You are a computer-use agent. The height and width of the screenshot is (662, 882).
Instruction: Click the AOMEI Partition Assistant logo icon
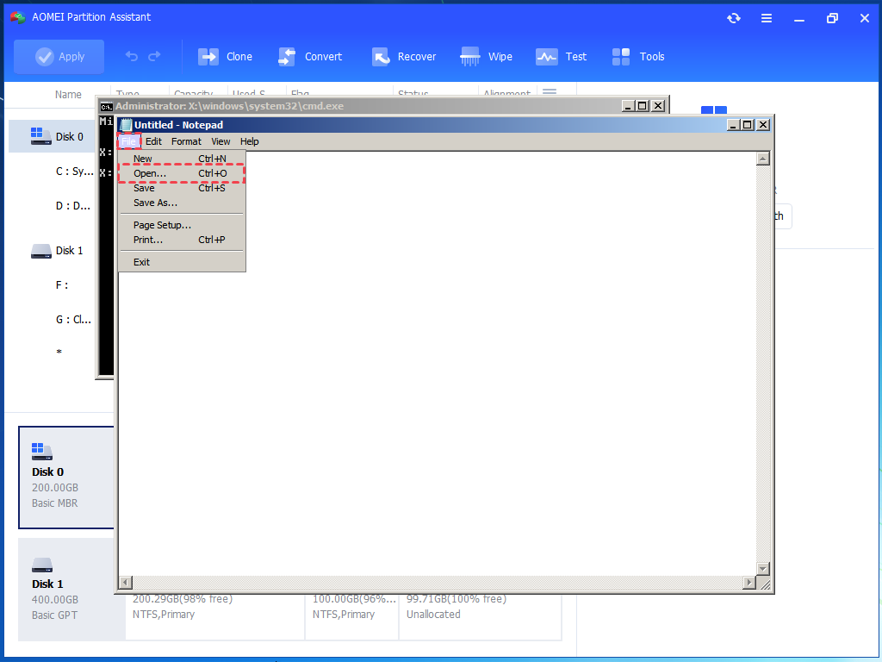(17, 17)
